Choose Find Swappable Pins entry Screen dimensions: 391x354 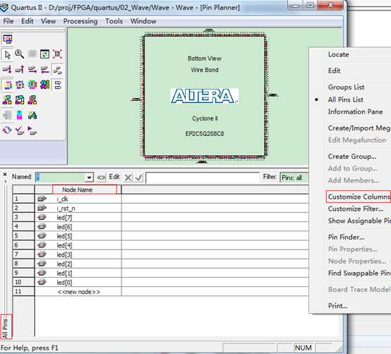[x=359, y=274]
